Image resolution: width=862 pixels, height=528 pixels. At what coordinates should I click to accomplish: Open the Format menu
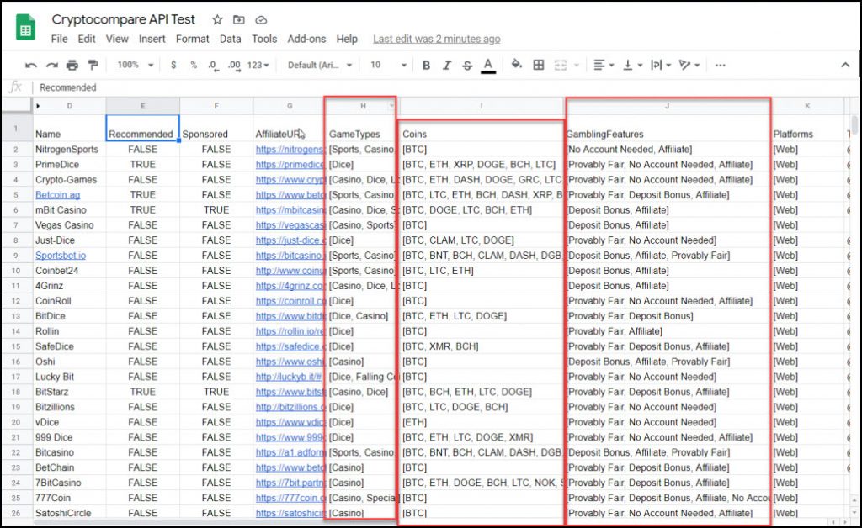point(193,39)
